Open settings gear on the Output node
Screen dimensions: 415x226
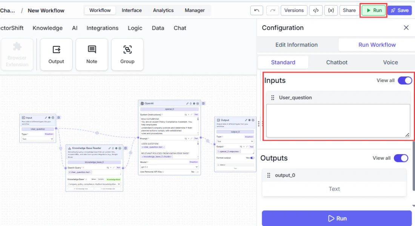pyautogui.click(x=249, y=120)
